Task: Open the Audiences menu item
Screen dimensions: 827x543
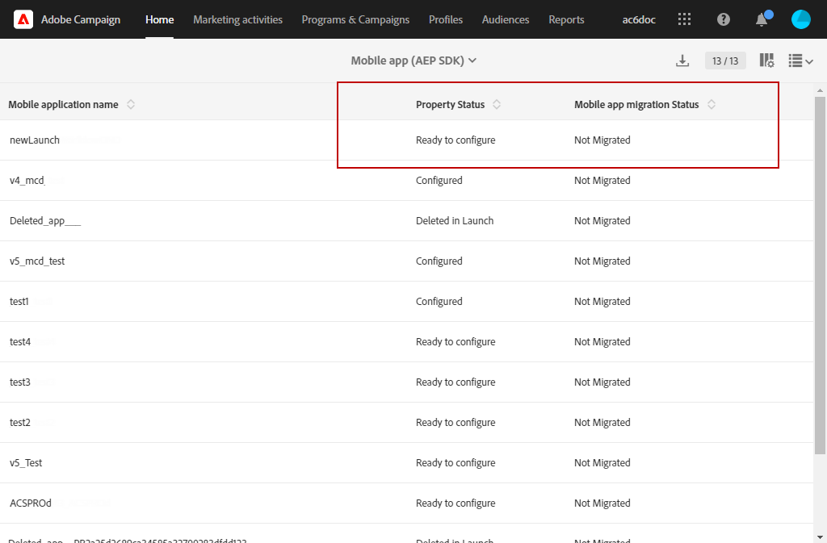Action: pos(506,19)
